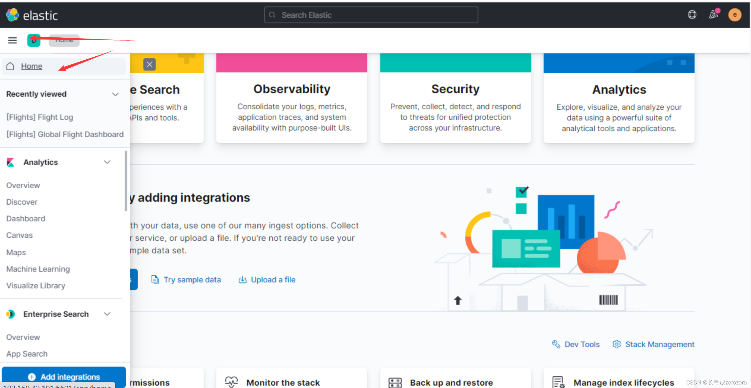Open Discover from Analytics menu
The width and height of the screenshot is (751, 388).
[x=22, y=202]
